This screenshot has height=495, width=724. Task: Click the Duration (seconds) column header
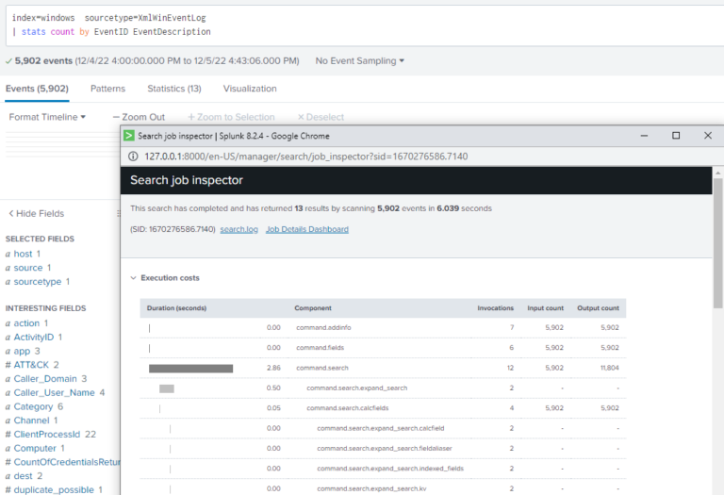coord(176,308)
